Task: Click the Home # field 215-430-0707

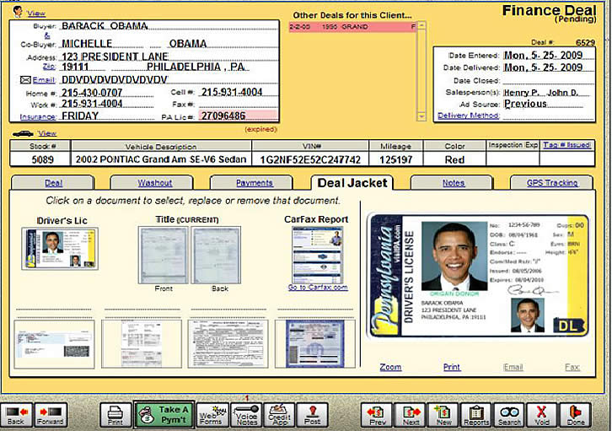Action: pyautogui.click(x=107, y=93)
